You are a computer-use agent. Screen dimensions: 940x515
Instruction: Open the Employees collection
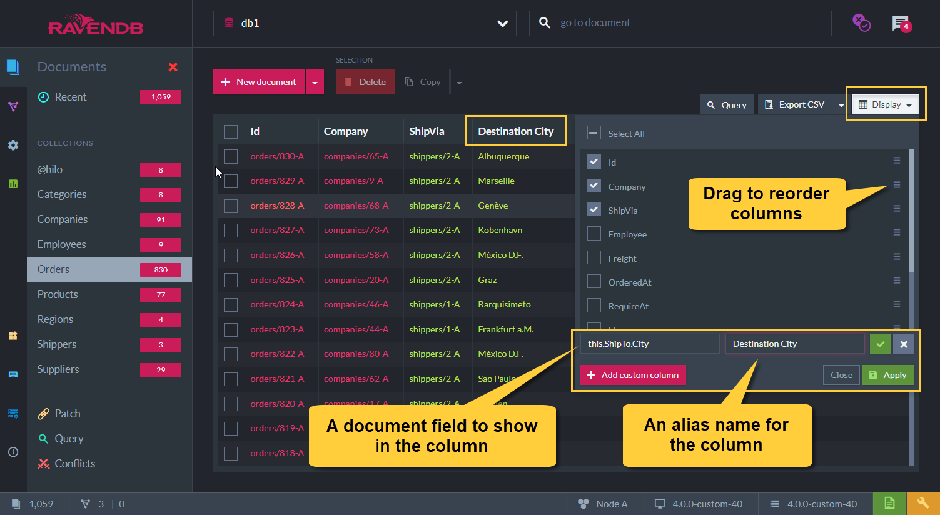click(x=109, y=244)
